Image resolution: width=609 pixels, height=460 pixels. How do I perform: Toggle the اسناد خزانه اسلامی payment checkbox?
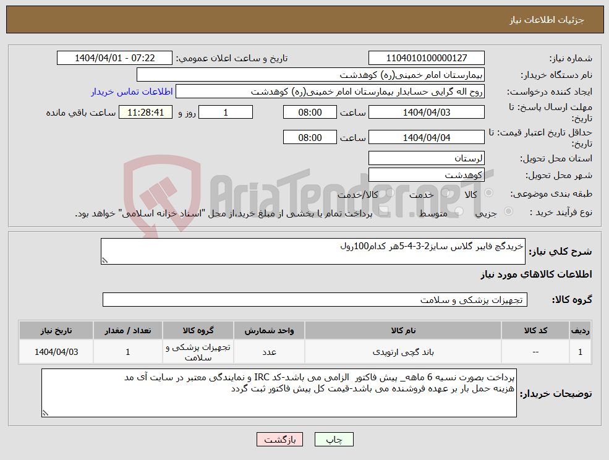[x=384, y=211]
